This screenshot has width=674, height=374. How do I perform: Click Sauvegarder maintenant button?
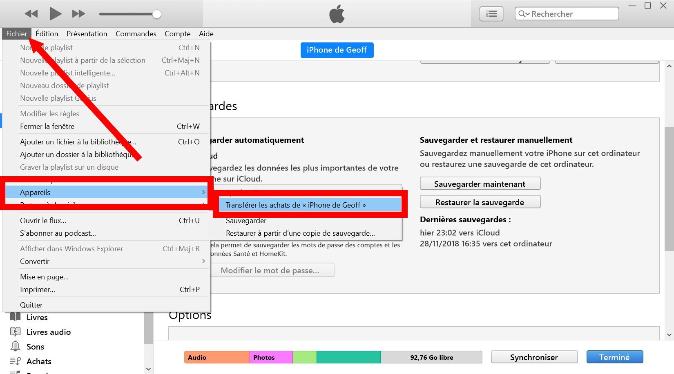click(480, 184)
